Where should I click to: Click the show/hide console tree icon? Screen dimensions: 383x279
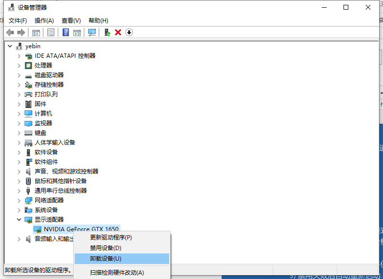click(x=36, y=32)
